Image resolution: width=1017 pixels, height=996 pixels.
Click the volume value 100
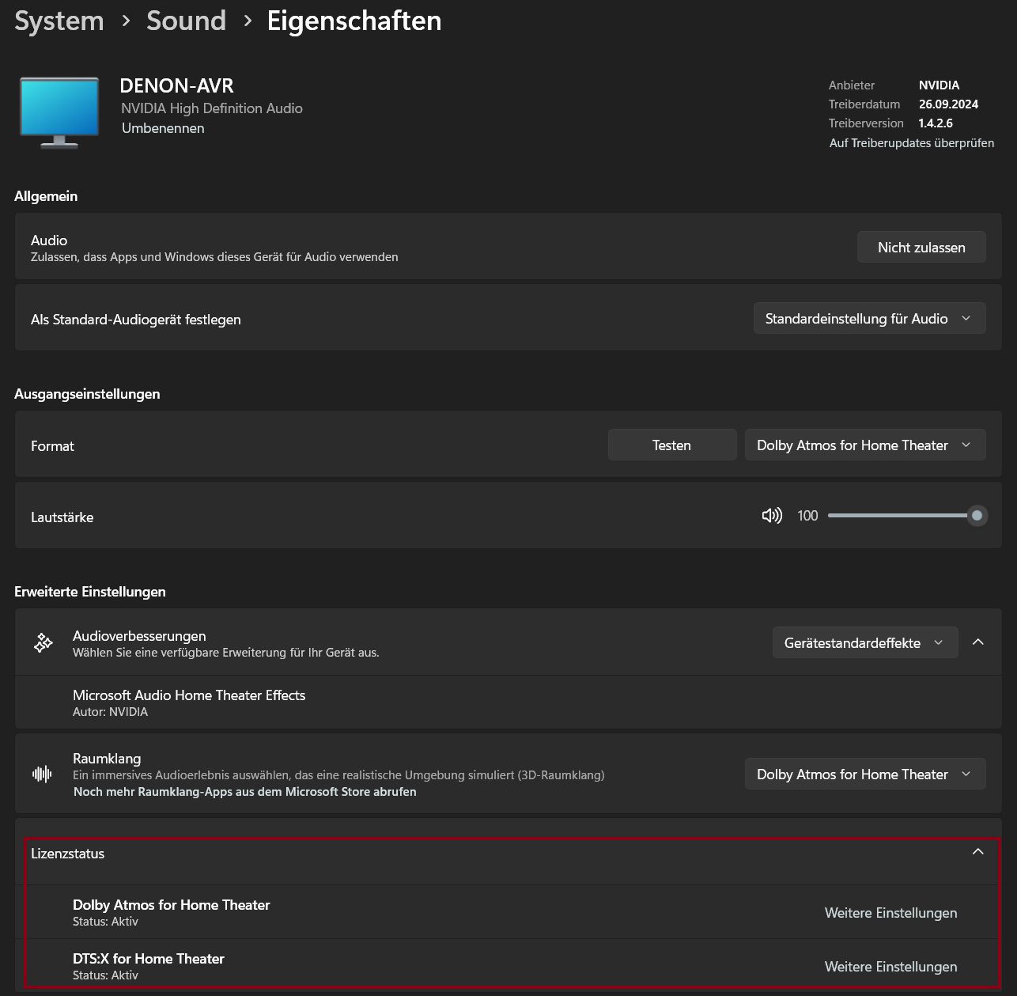807,516
